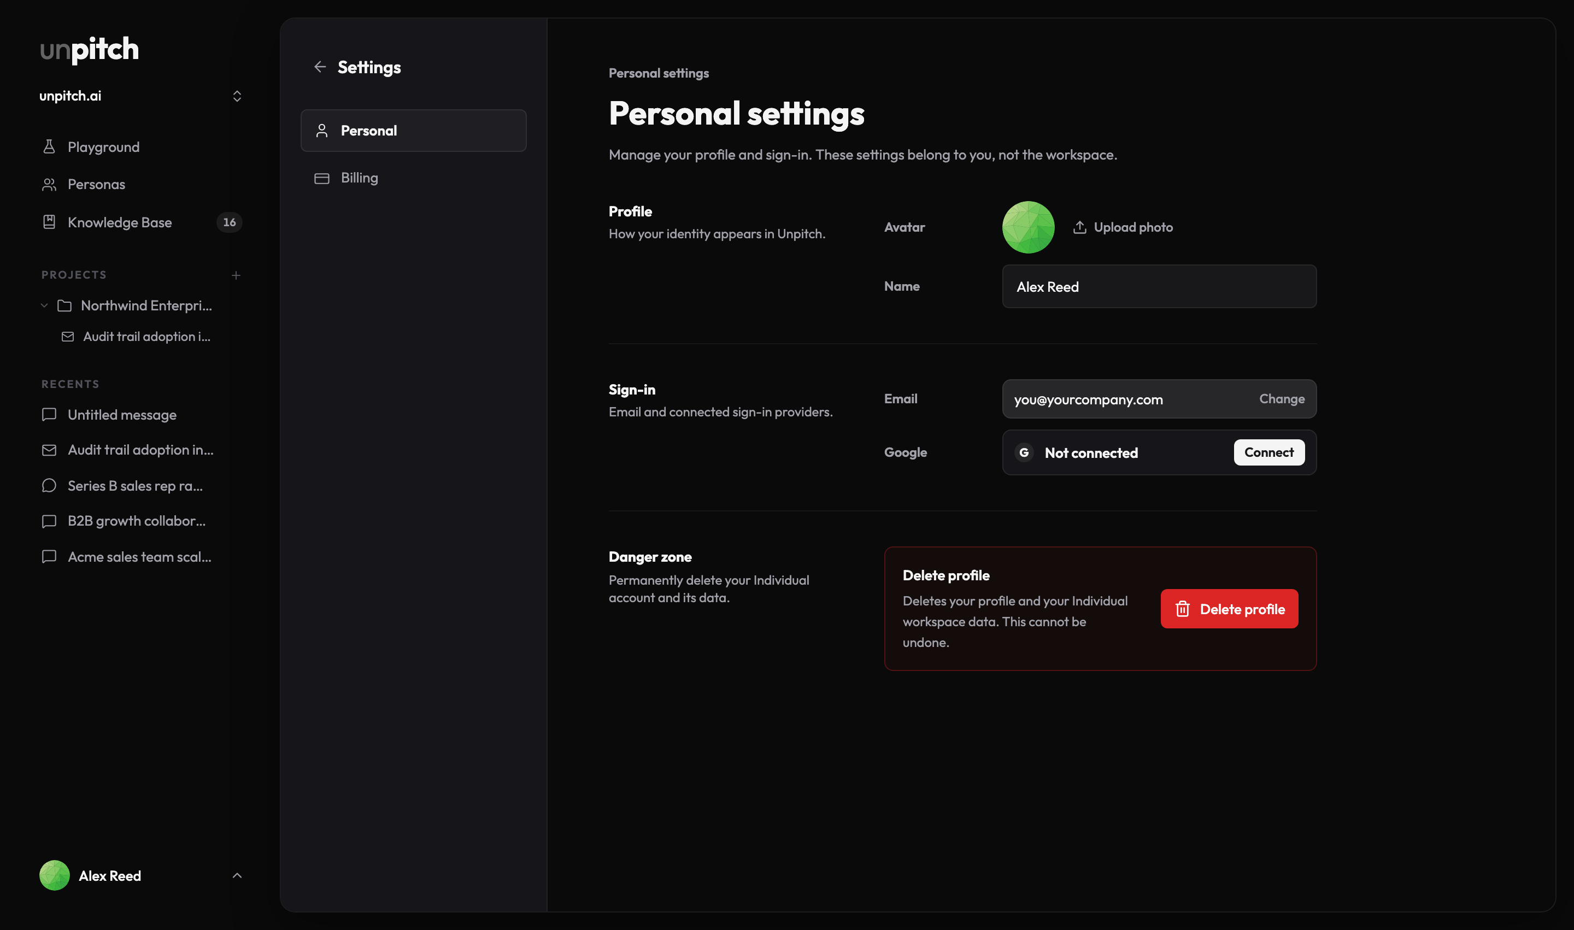Click the Connect Google button
Image resolution: width=1574 pixels, height=930 pixels.
[x=1270, y=452]
